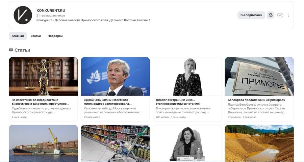Image resolution: width=304 pixels, height=162 pixels.
Task: Click the channel description 'Конкурент – Деловые новости'
Action: tap(92, 20)
